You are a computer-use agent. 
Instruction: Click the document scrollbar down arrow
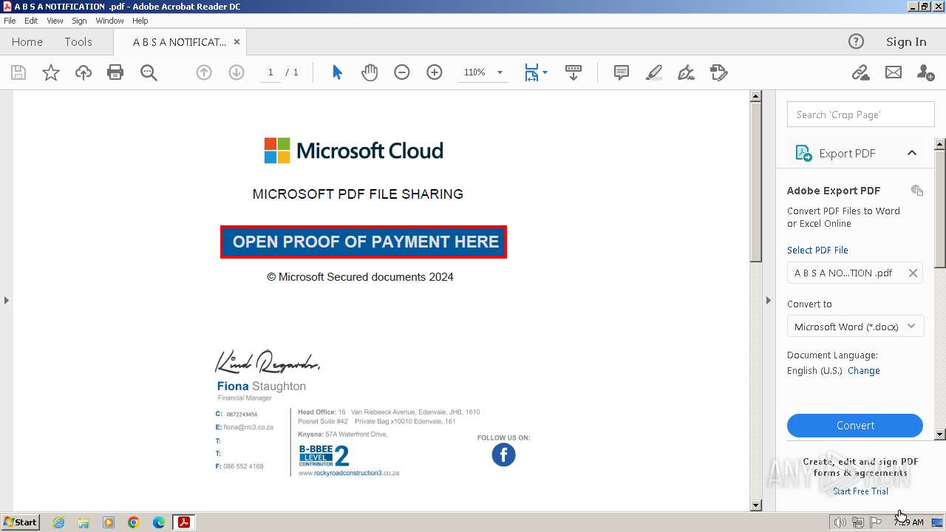(755, 505)
